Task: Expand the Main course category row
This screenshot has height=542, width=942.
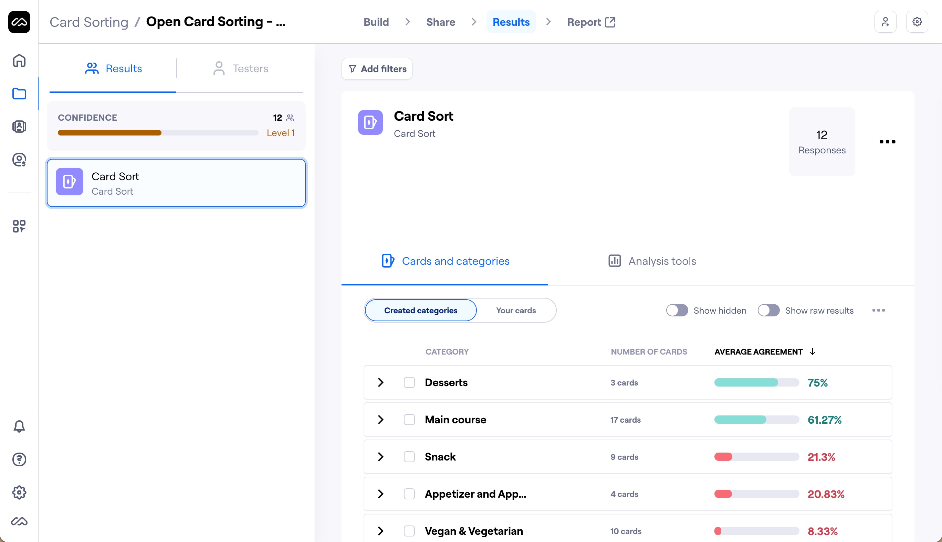Action: click(380, 420)
